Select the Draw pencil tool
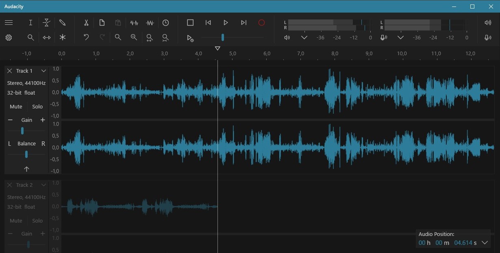This screenshot has width=500, height=253. pos(62,23)
